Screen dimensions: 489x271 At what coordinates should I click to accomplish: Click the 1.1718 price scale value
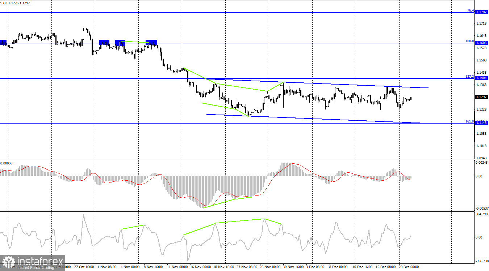coord(482,23)
